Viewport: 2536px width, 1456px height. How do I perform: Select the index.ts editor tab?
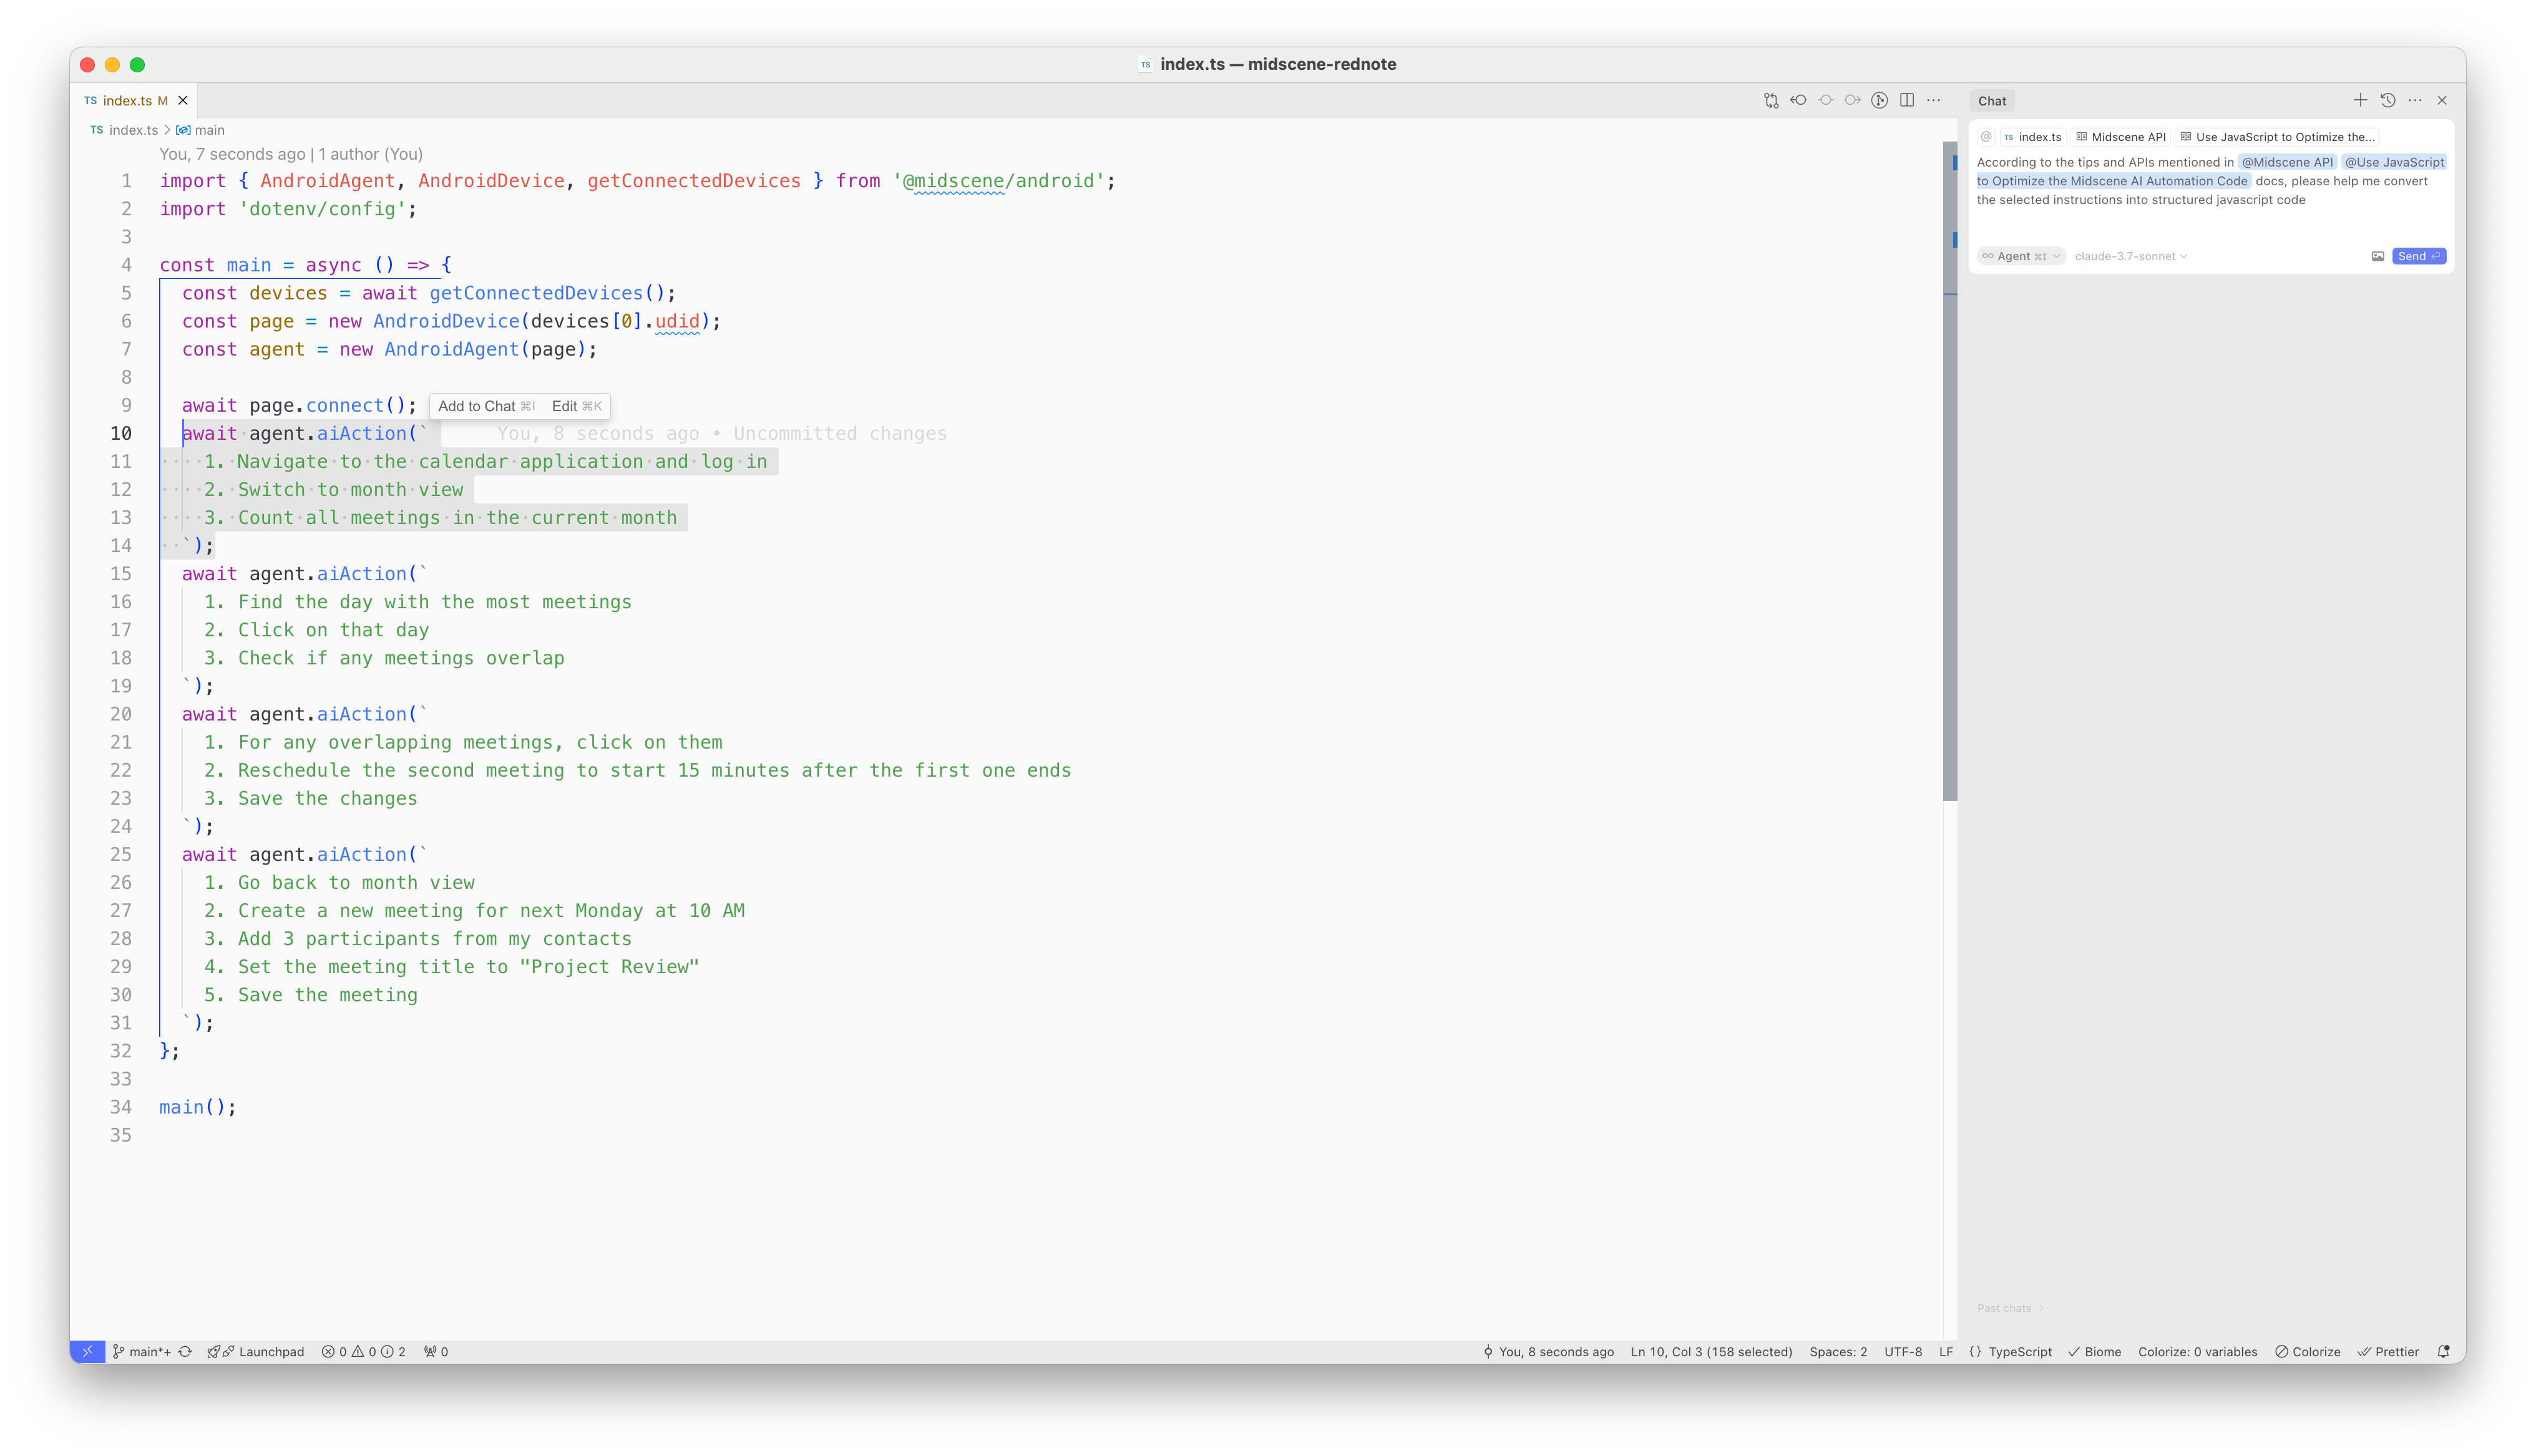click(x=127, y=100)
